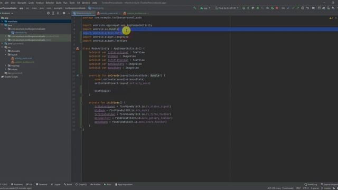Screen dimensions: 338x190
Task: Expand the drawable folder
Action: pyautogui.click(x=6, y=51)
